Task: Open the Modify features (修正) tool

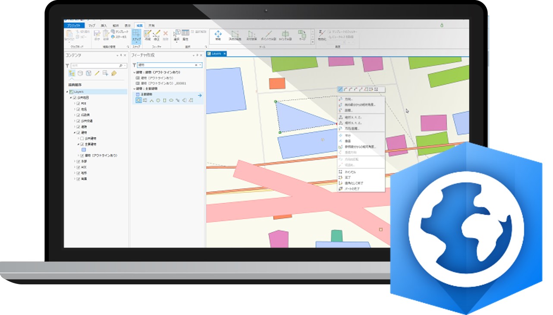Action: click(157, 34)
